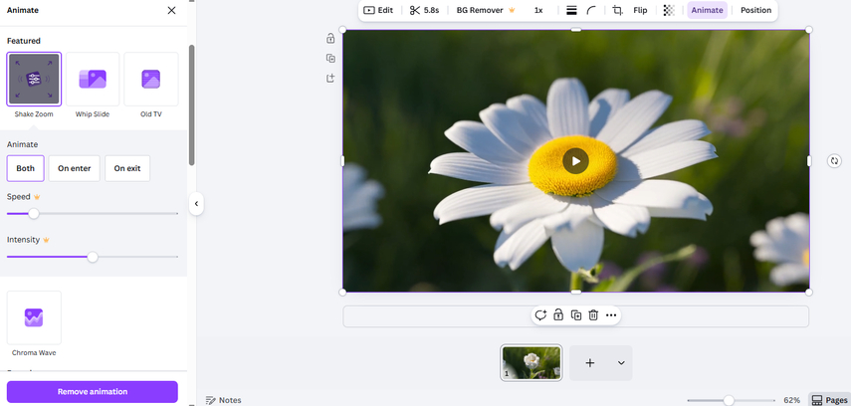Click the bottom-right selection handle of the video
This screenshot has width=851, height=406.
808,292
